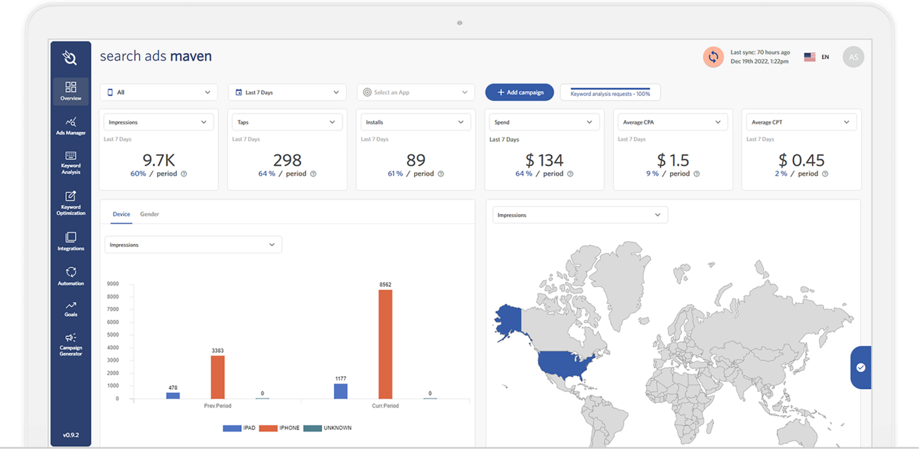Viewport: 919px width, 449px height.
Task: Open the Automation section
Action: tap(71, 276)
